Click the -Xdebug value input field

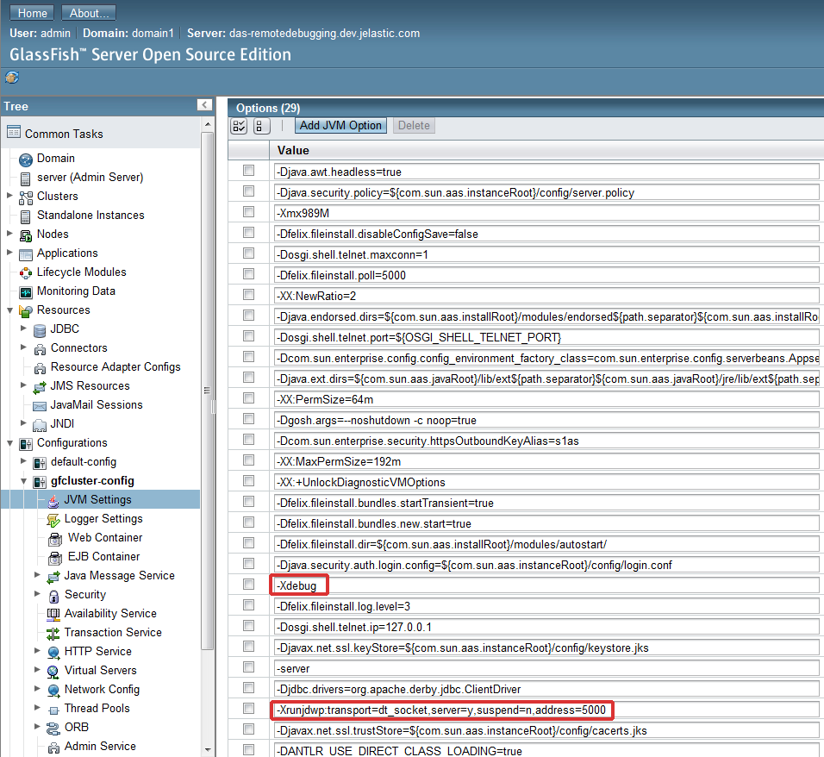[x=546, y=585]
